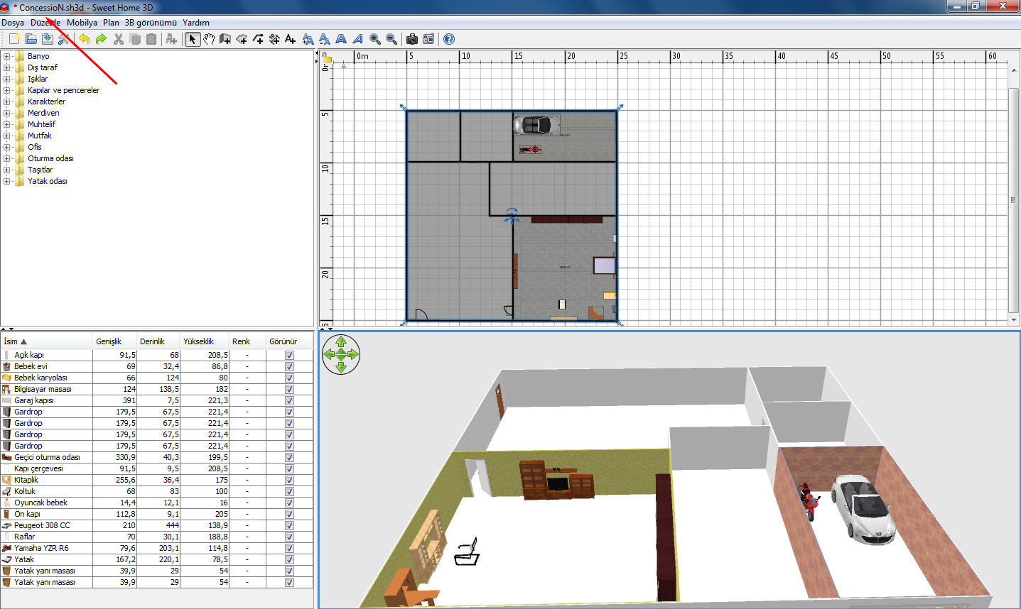Hide Peugeot 308 CC with checkbox
The image size is (1021, 609).
[x=289, y=525]
